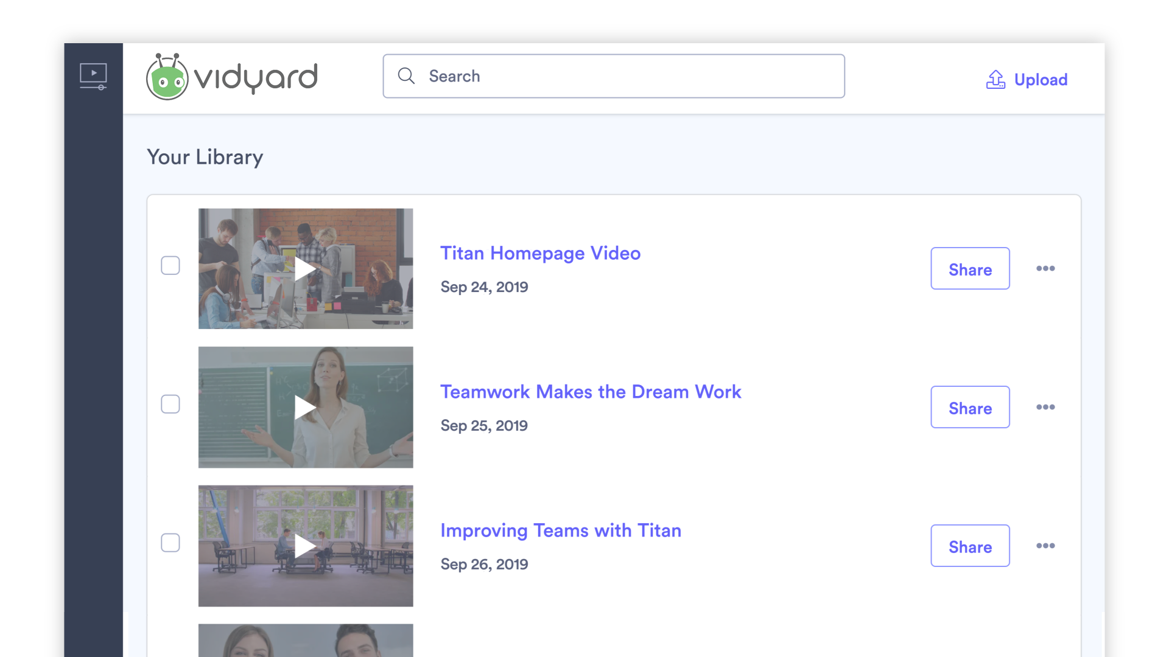Play the Improving Teams with Titan thumbnail
Viewport: 1169px width, 657px height.
(306, 546)
